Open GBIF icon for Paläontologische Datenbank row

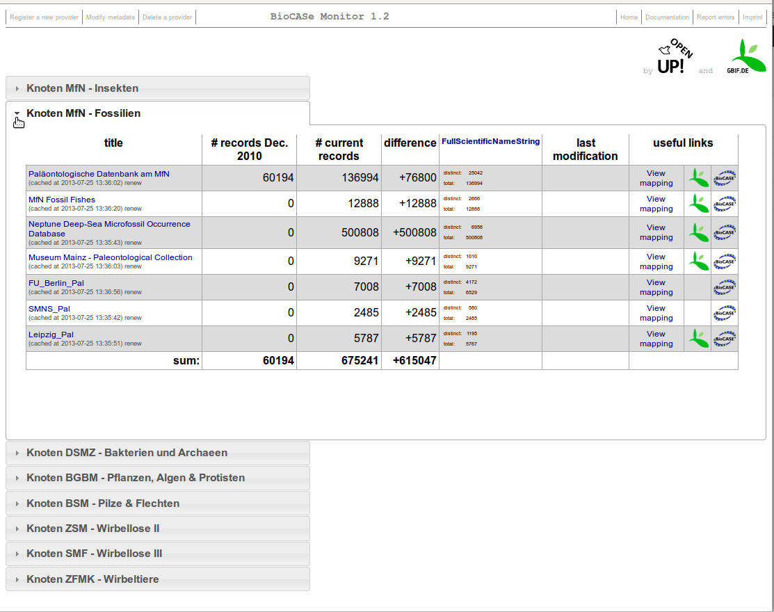tap(698, 177)
